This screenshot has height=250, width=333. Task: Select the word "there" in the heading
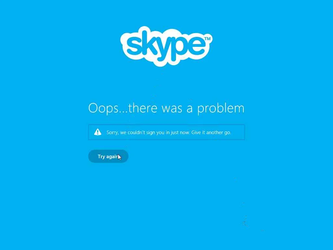click(x=143, y=107)
